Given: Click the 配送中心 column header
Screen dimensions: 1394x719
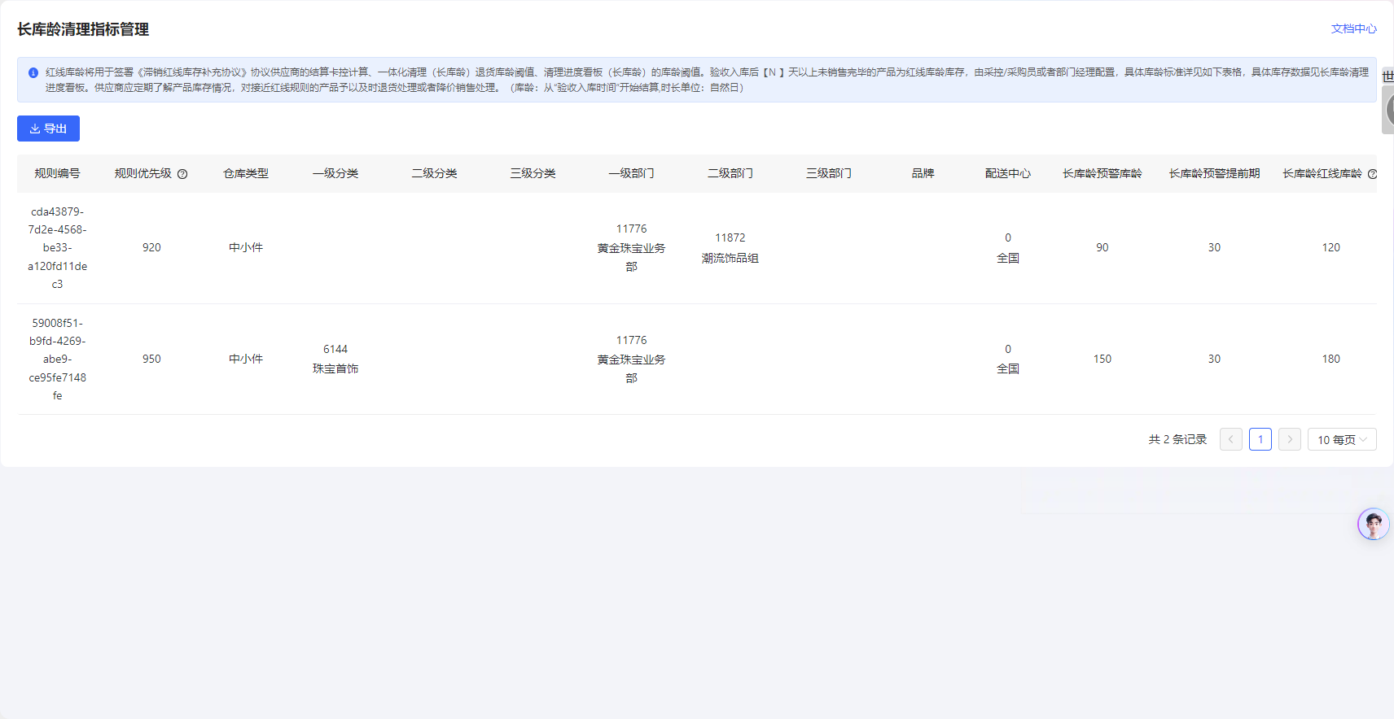Looking at the screenshot, I should point(1007,173).
